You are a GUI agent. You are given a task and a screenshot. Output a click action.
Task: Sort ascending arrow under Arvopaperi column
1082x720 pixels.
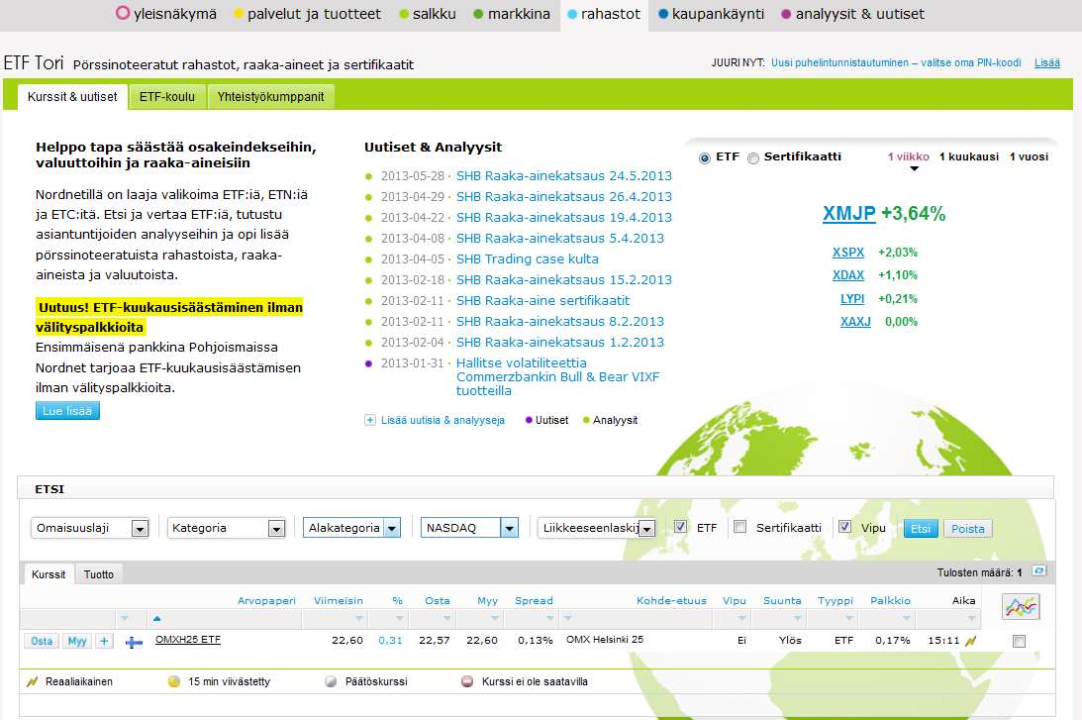(157, 619)
